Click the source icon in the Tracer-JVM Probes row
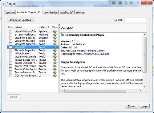Screen dimensions: 154x113 [x=55, y=66]
